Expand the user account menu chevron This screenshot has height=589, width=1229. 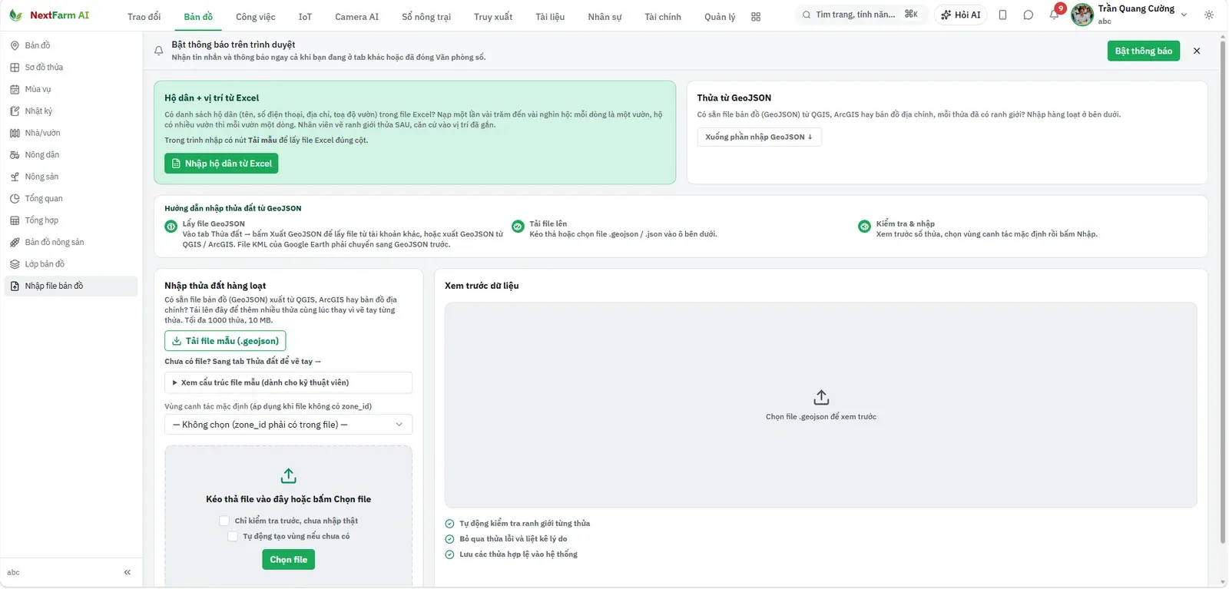click(x=1184, y=15)
